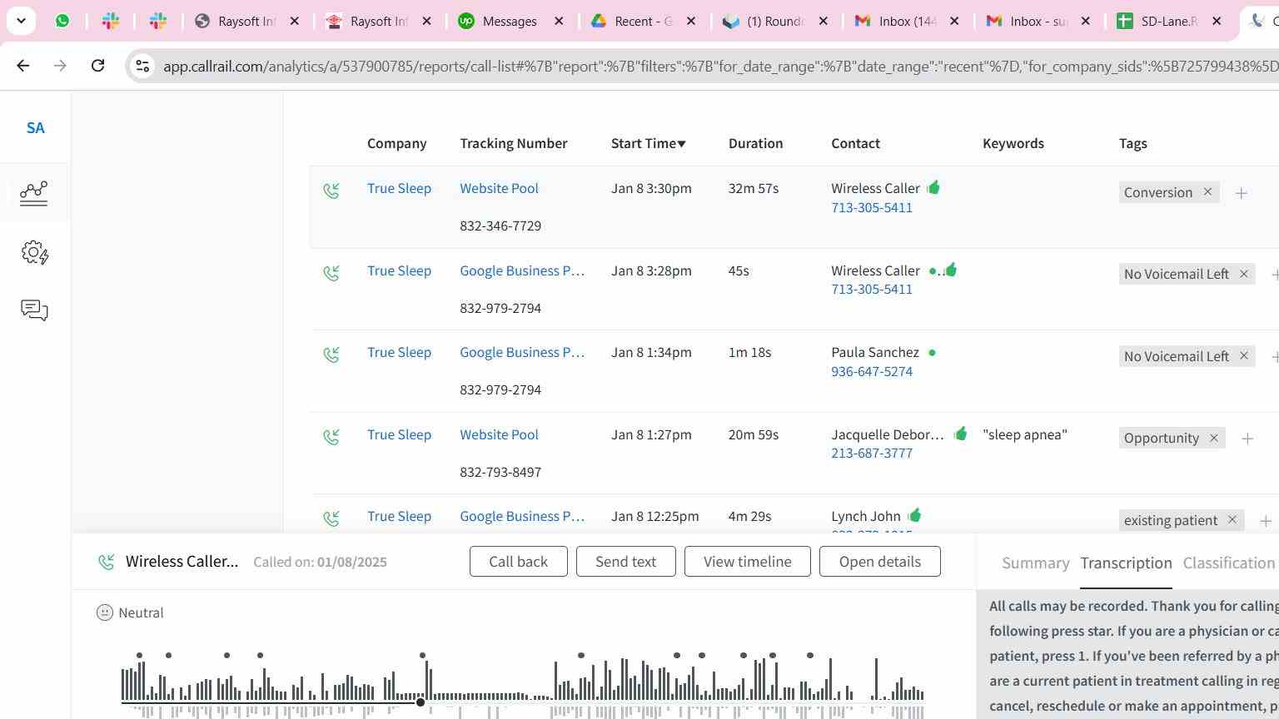1279x719 pixels.
Task: Click inbound call icon for Jan 8 3:28pm row
Action: [x=331, y=273]
